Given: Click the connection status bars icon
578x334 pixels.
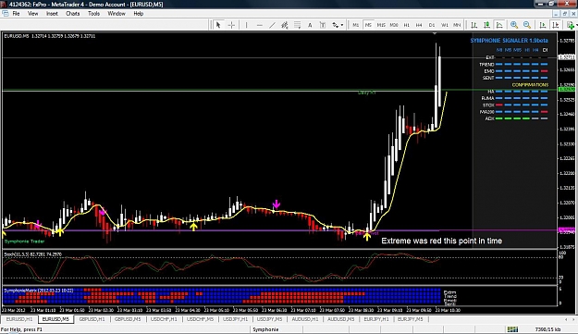Looking at the screenshot, I should coord(512,329).
